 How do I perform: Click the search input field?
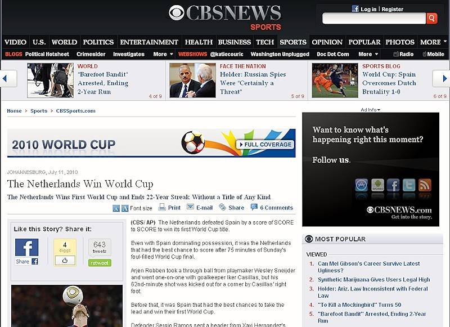[x=373, y=19]
